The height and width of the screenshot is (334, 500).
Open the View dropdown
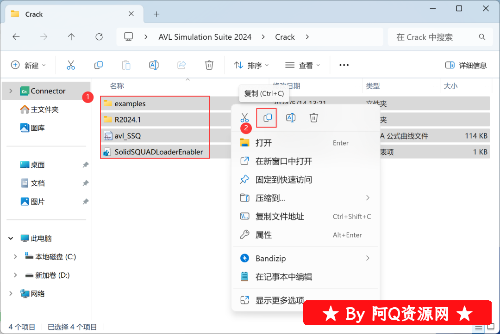303,65
